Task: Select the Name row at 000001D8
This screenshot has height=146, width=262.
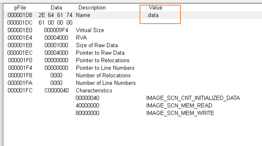Action: click(x=133, y=15)
